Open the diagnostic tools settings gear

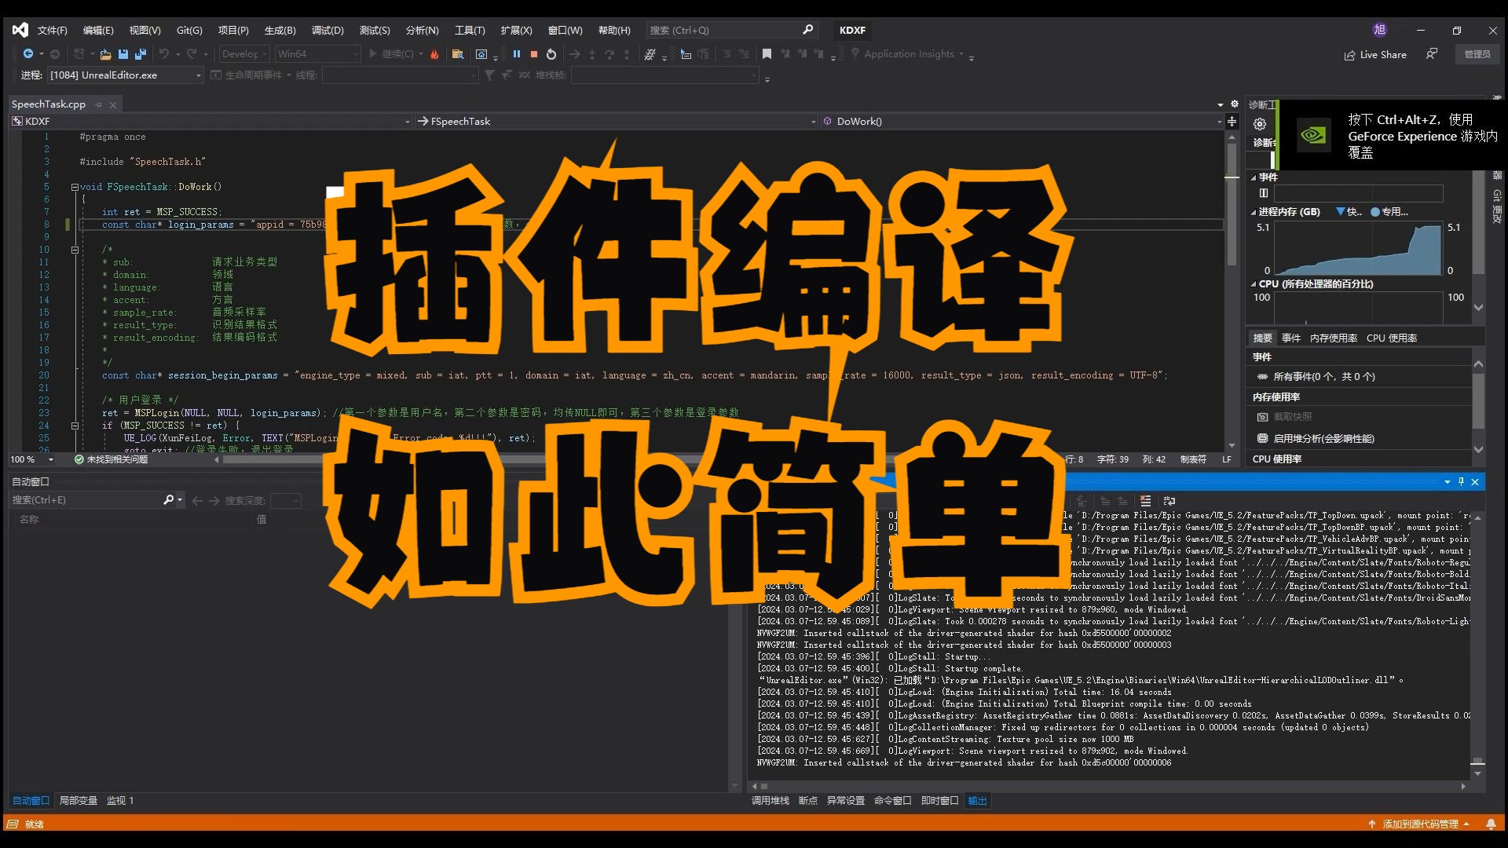point(1260,124)
